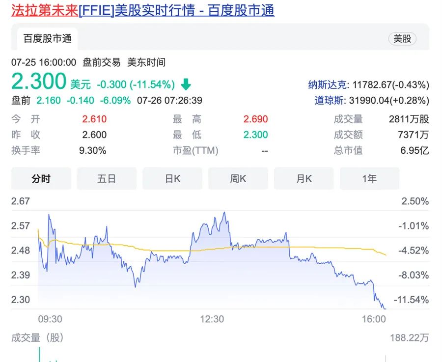
Task: Switch to the 分时 chart tab
Action: [x=41, y=179]
